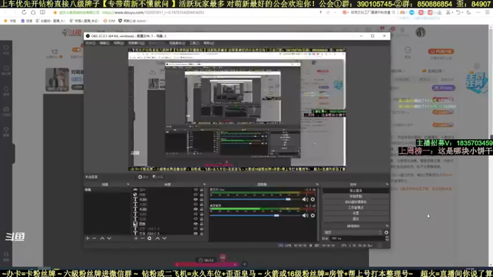
Task: Toggle the lock on the 图像 source
Action: (x=202, y=224)
